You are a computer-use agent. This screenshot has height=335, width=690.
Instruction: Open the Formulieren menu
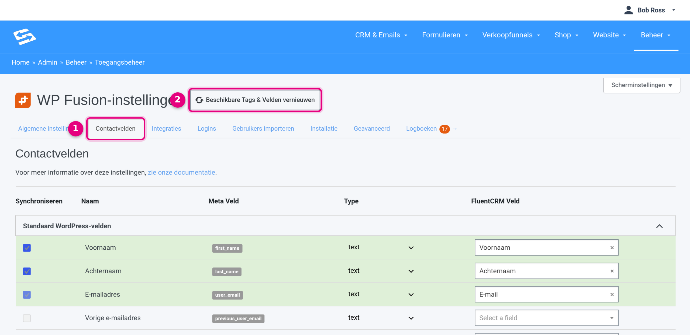coord(445,35)
